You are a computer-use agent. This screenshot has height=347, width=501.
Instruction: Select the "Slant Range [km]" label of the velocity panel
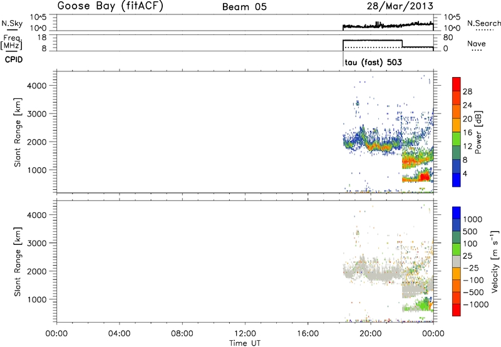[x=18, y=261]
